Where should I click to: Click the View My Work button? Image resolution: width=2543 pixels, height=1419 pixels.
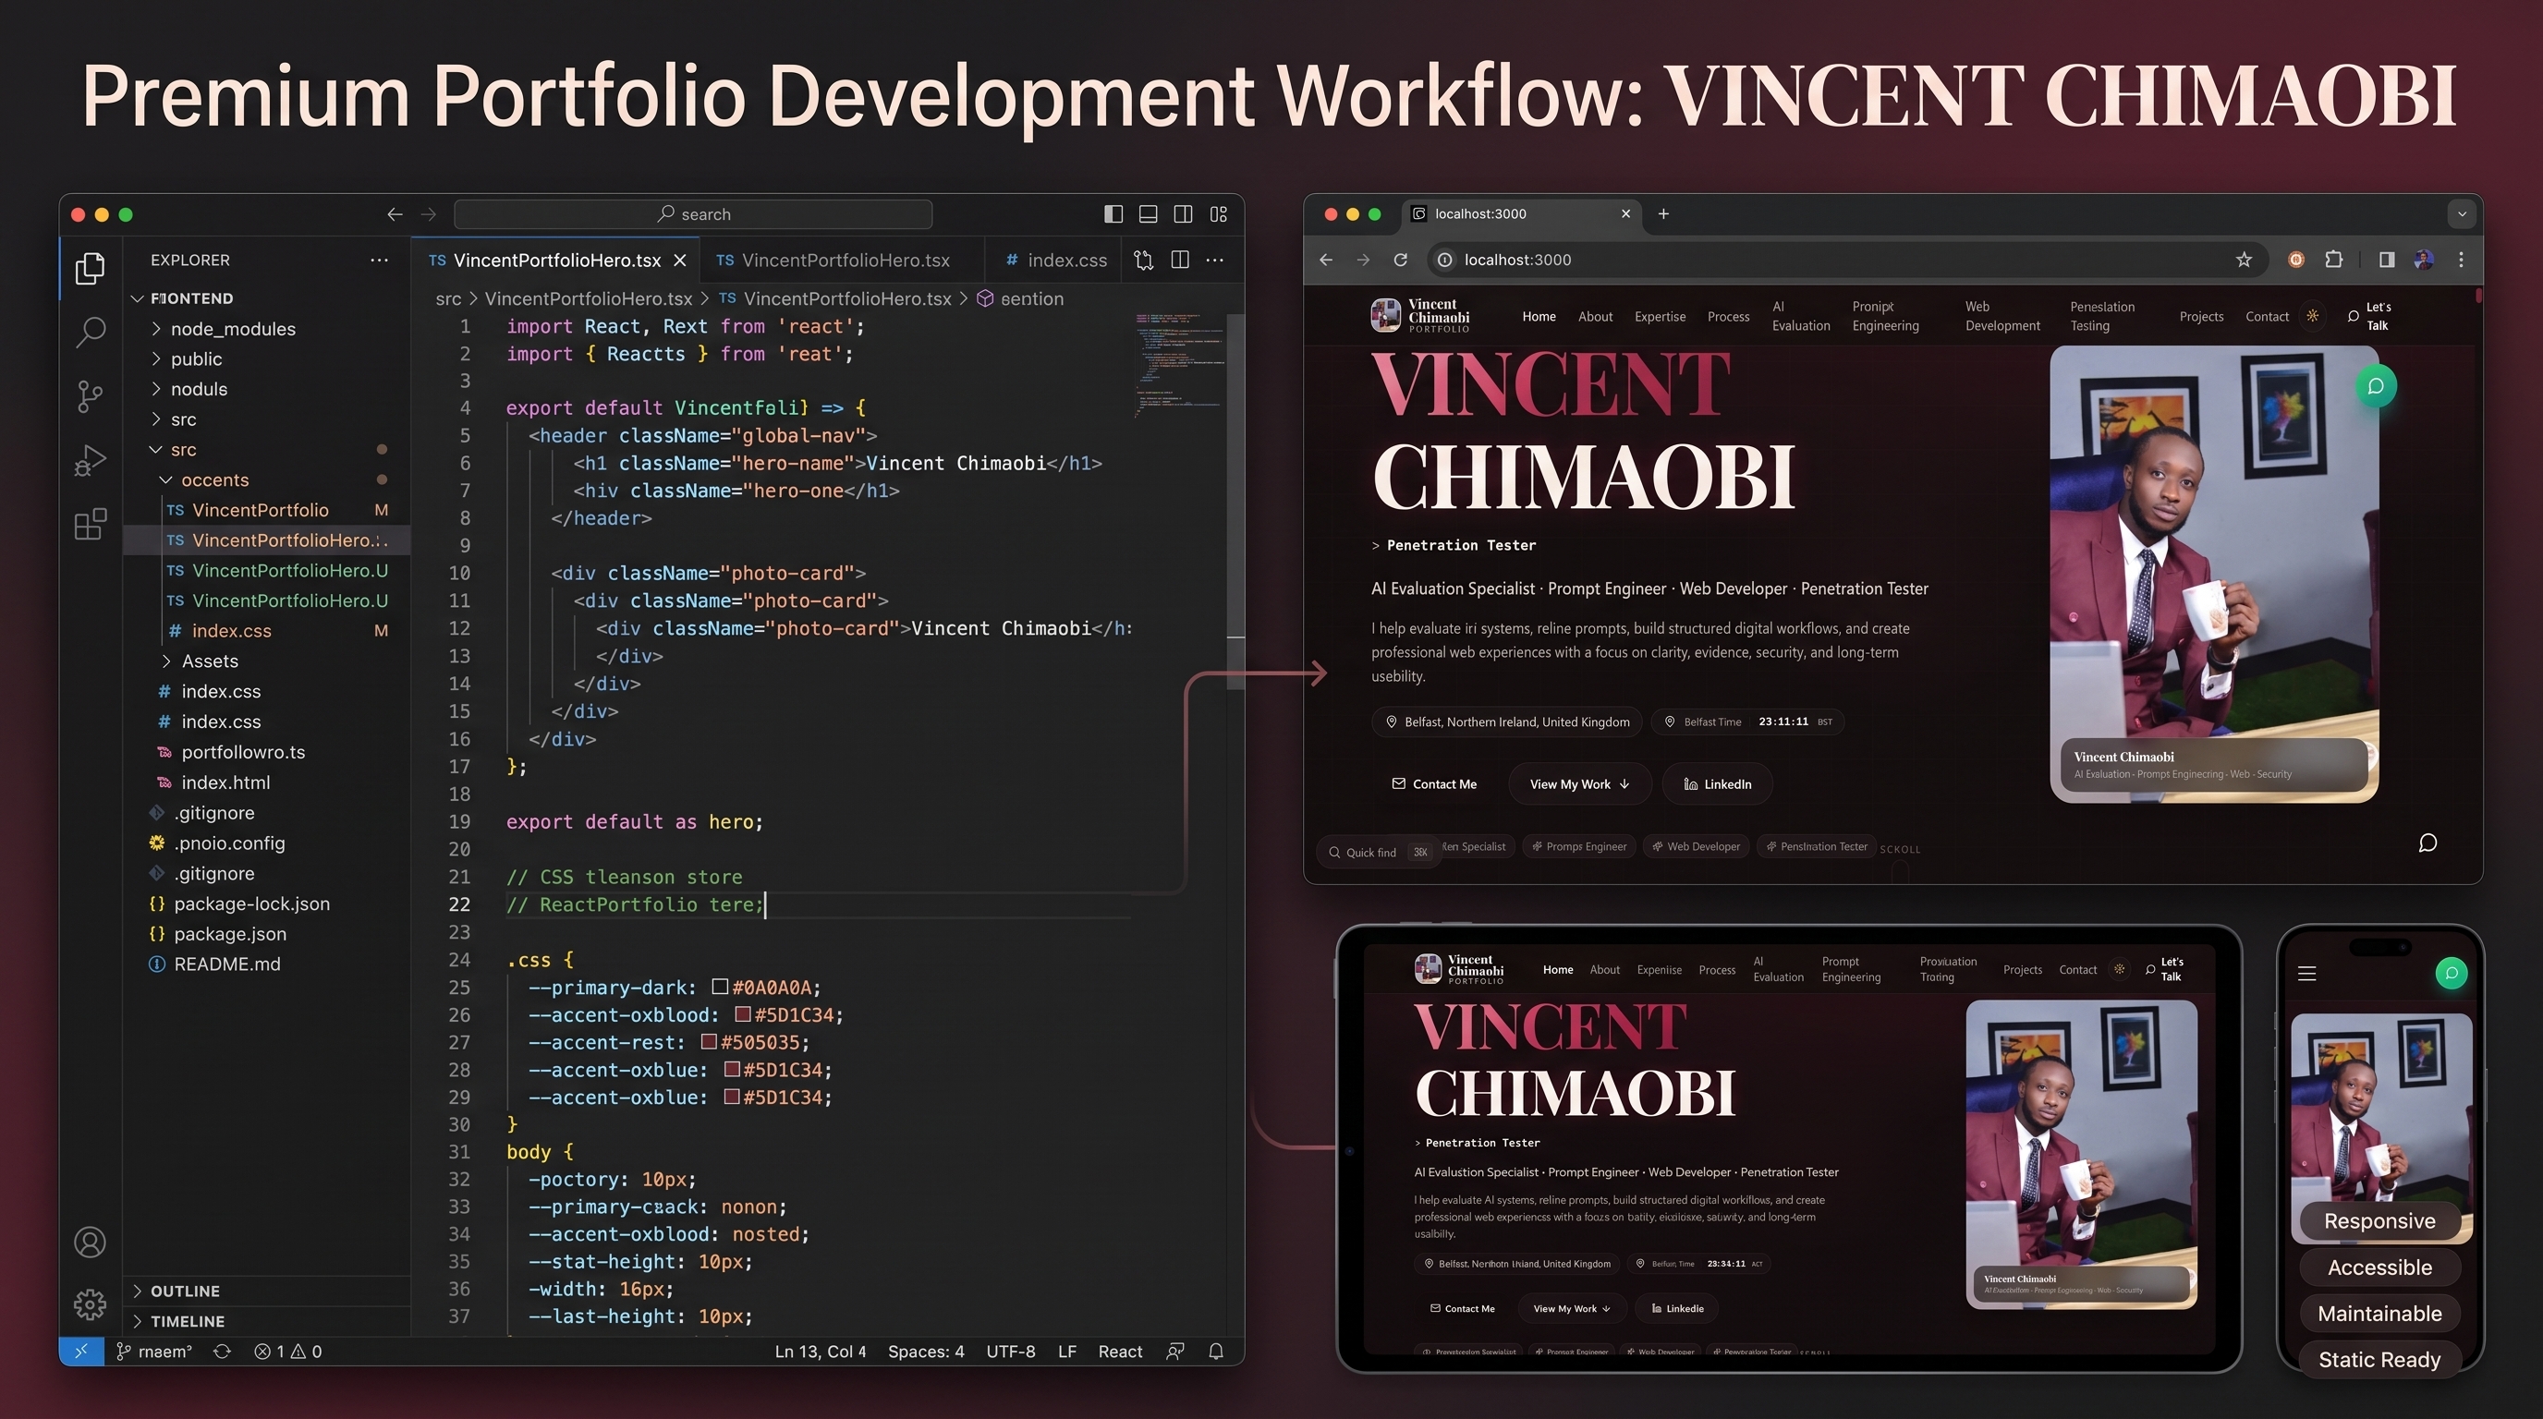click(x=1579, y=783)
